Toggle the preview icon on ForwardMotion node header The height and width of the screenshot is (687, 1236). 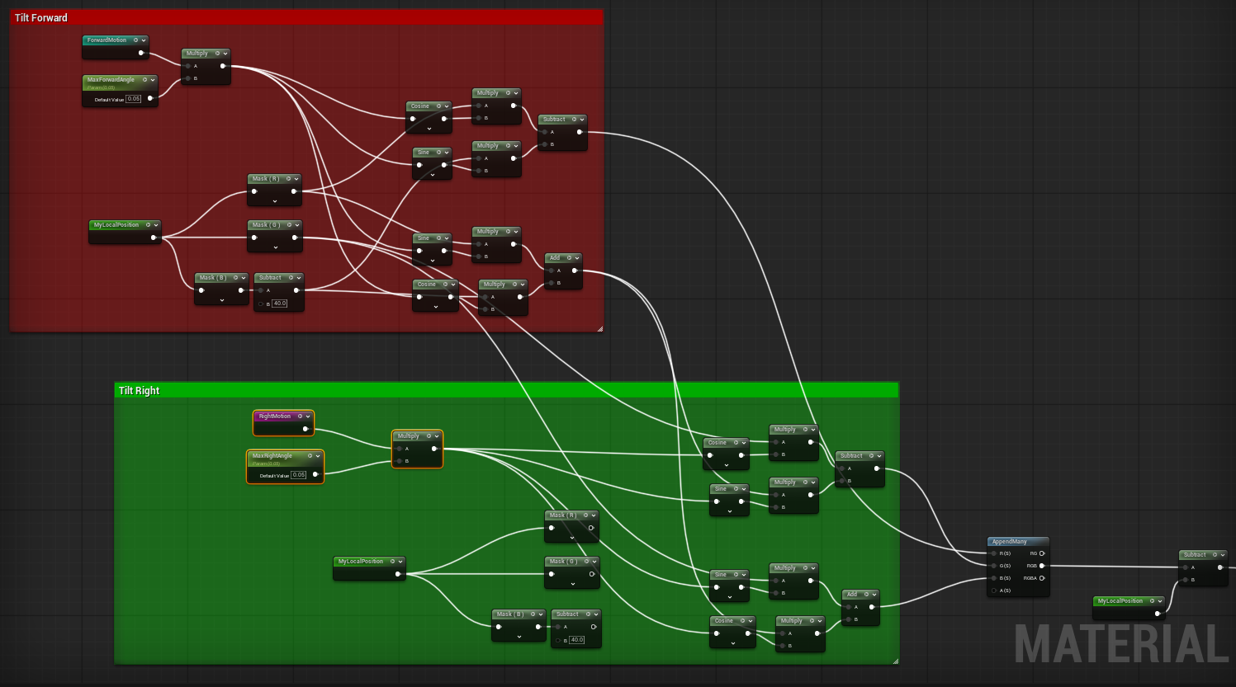[x=135, y=40]
